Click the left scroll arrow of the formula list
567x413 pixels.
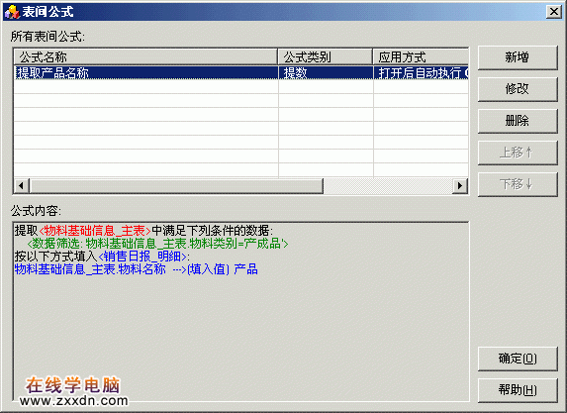coord(22,186)
